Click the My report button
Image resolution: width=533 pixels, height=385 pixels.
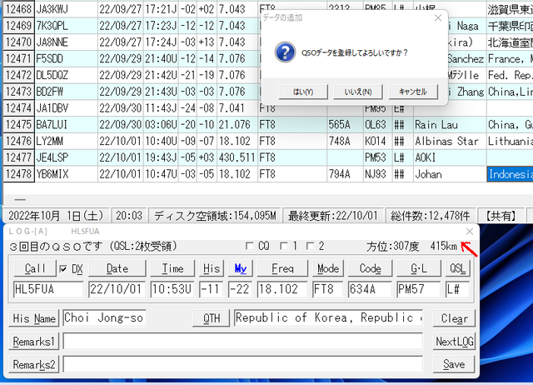[x=241, y=268]
